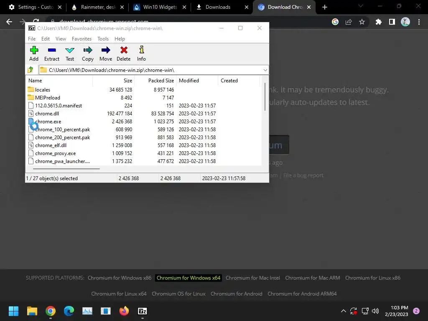The image size is (428, 321).
Task: Open File Explorer from taskbar
Action: 32,311
